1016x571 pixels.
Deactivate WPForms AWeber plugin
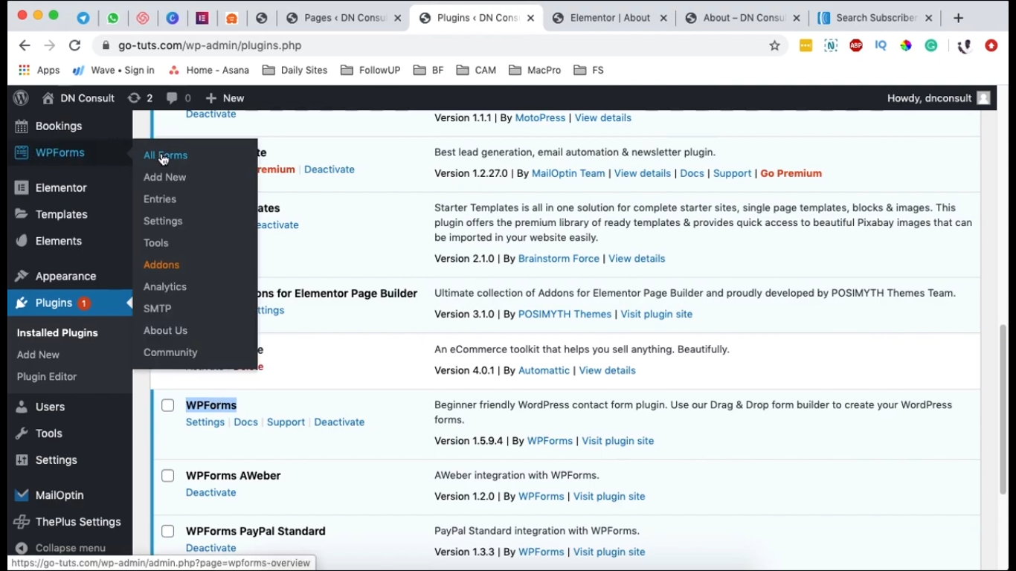[211, 493]
